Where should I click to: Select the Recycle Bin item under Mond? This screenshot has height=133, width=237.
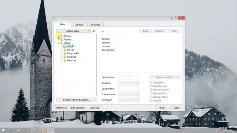click(x=73, y=53)
